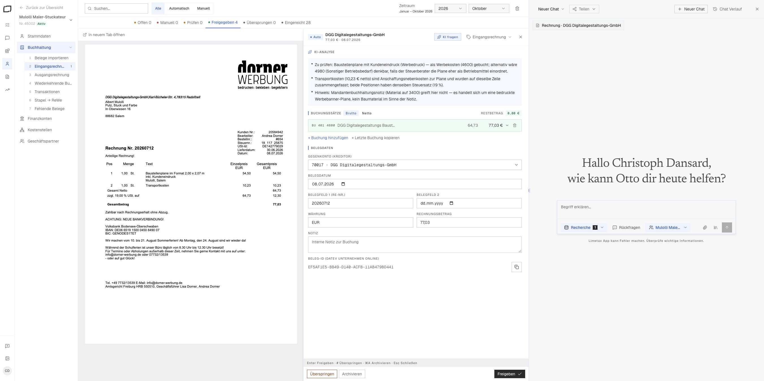Viewport: 764px width, 381px height.
Task: Click the Überspringen button
Action: tap(322, 374)
